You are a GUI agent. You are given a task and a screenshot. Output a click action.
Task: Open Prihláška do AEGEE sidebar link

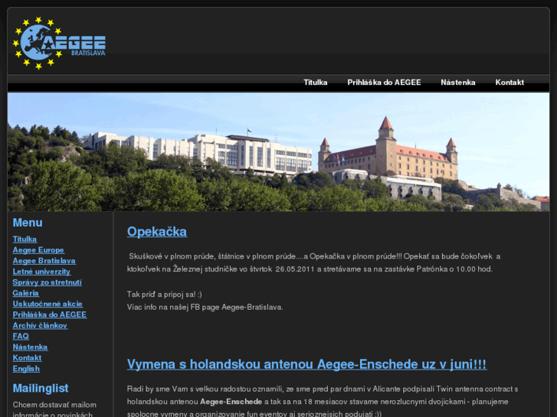pos(50,314)
